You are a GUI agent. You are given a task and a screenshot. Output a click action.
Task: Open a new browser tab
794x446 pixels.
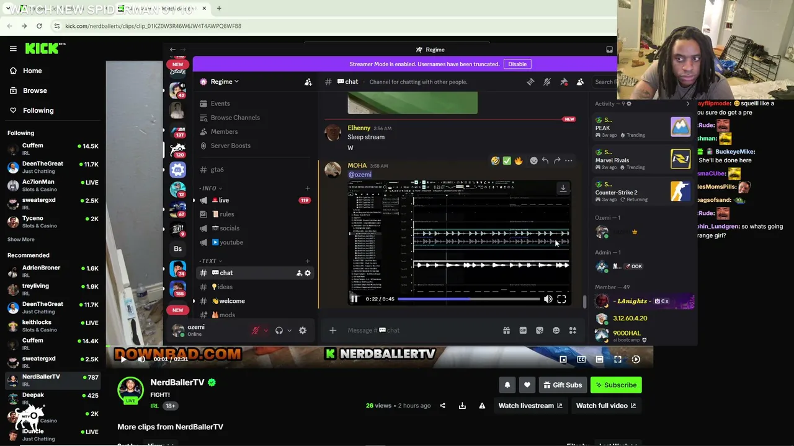click(x=219, y=9)
